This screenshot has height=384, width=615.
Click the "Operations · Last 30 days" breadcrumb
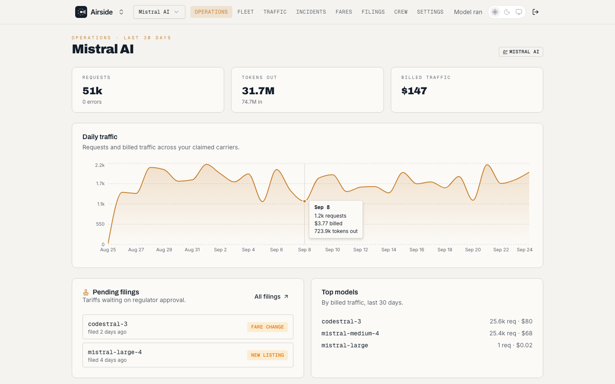122,38
